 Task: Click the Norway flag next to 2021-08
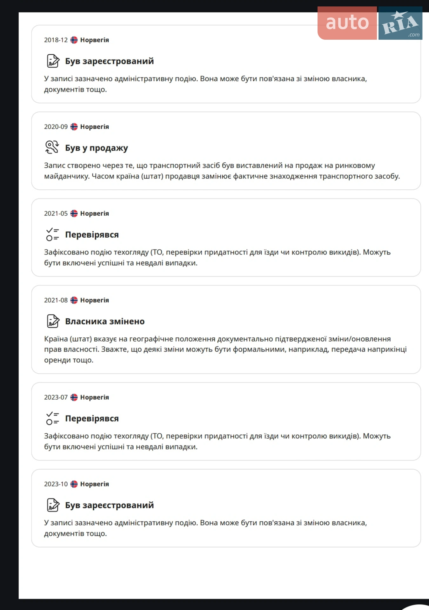[74, 300]
